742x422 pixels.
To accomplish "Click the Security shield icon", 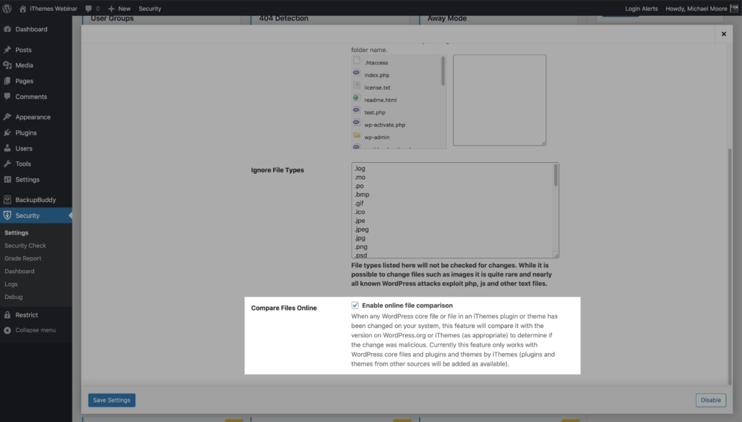I will pos(7,215).
